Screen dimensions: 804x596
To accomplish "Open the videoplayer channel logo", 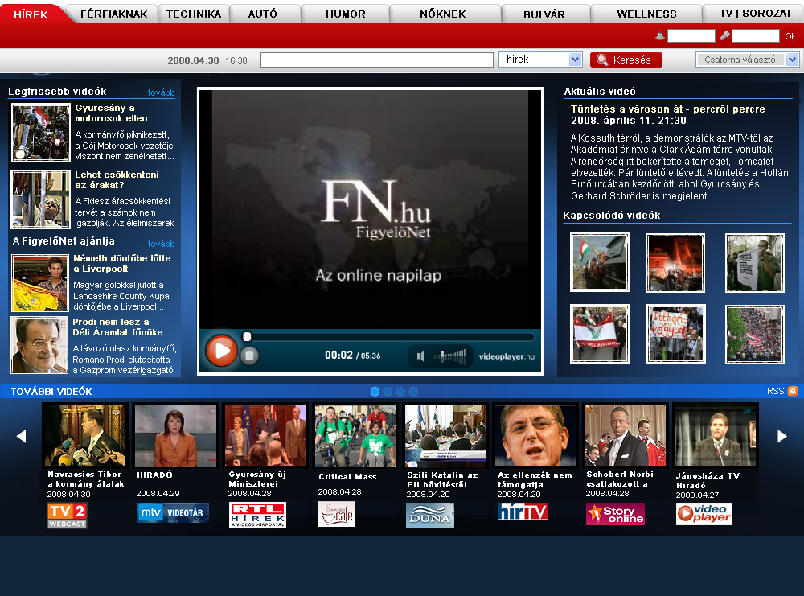I will click(704, 513).
